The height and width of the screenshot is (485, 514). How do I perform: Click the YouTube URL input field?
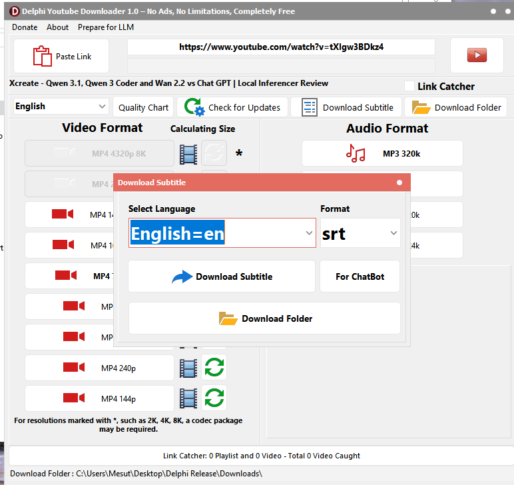tap(281, 47)
